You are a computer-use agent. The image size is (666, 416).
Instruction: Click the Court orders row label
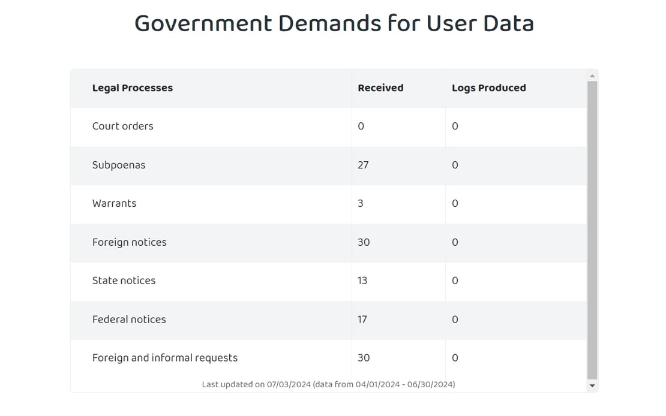pyautogui.click(x=123, y=126)
